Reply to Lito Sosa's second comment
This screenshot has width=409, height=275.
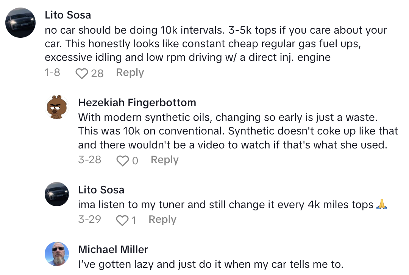coord(162,219)
